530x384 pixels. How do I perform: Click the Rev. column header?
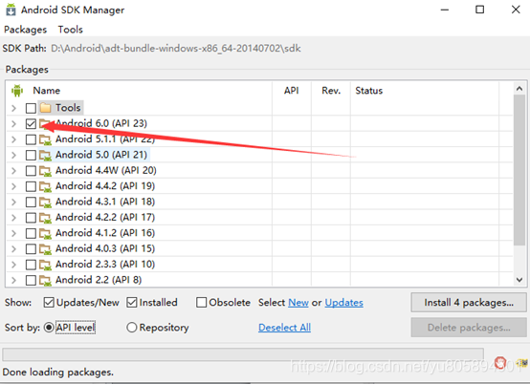click(x=331, y=91)
